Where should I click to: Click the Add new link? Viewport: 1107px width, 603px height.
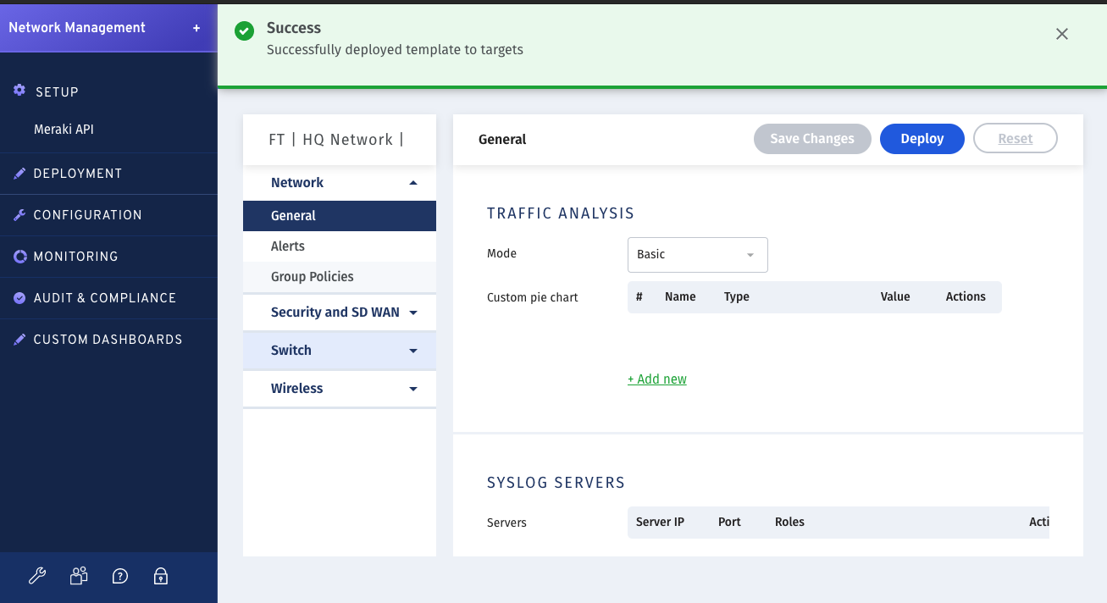pos(656,379)
